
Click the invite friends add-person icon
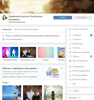point(70,79)
